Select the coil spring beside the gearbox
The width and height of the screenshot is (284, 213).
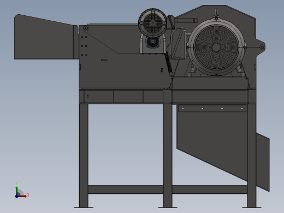pyautogui.click(x=168, y=63)
